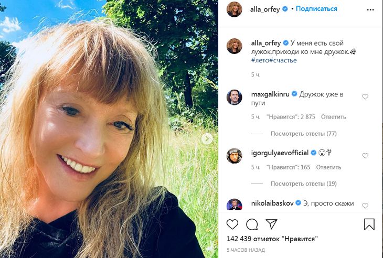Like maxgalkinru's comment heart

(x=365, y=96)
